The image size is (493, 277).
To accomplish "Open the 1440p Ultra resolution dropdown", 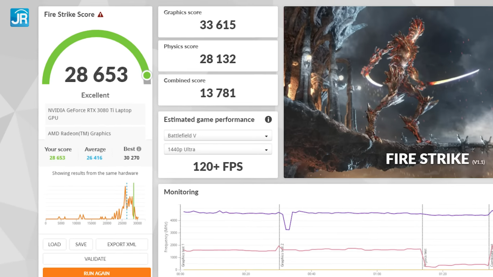I will pos(218,149).
